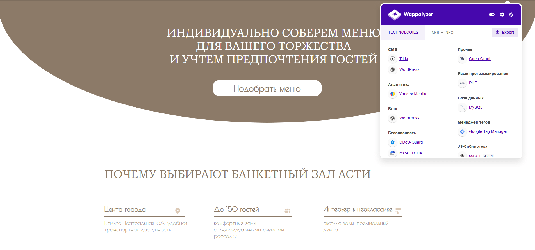Image resolution: width=535 pixels, height=250 pixels.
Task: Open the WordPress link under CMS
Action: click(409, 69)
